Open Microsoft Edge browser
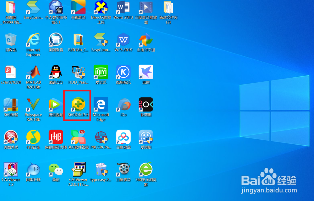The height and width of the screenshot is (201, 314). [x=101, y=106]
